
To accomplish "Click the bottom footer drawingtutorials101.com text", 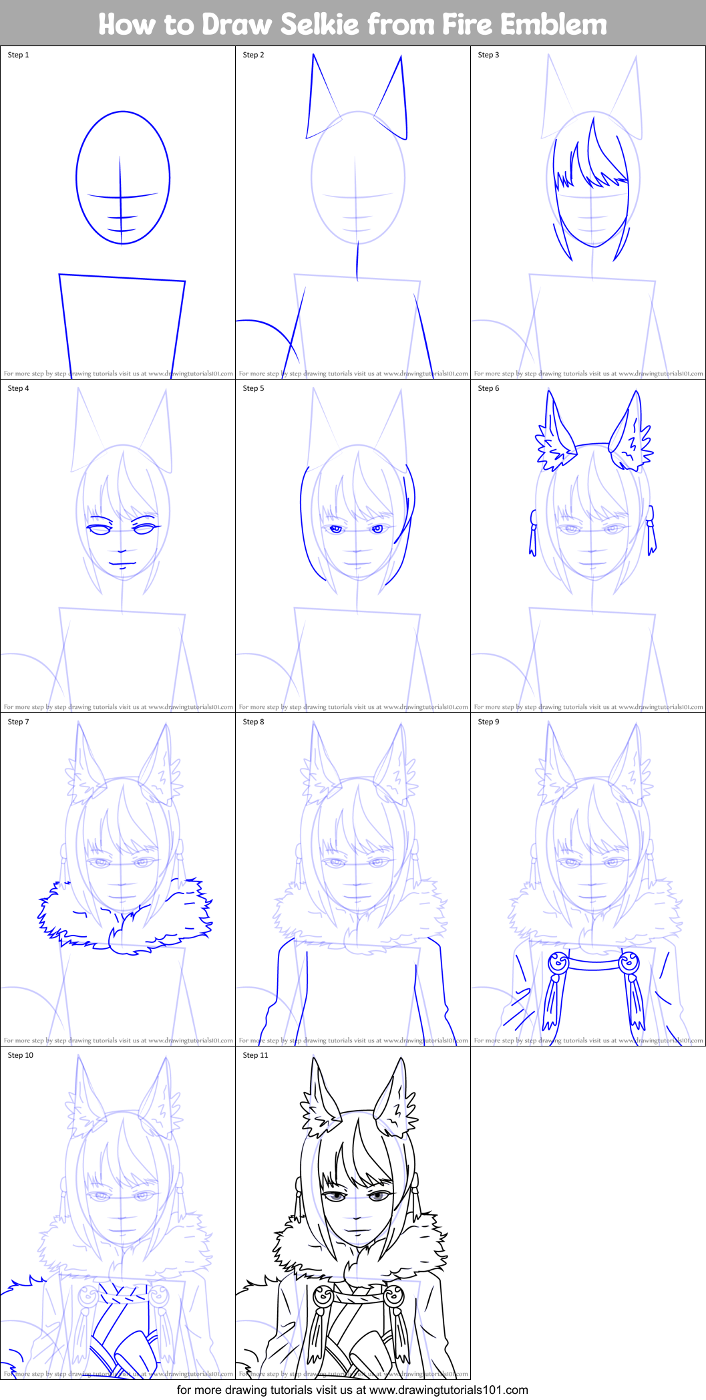I will pos(353,1390).
